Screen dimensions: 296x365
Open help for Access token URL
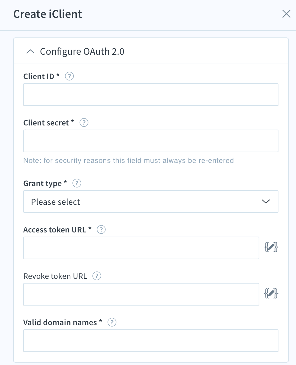pos(101,229)
